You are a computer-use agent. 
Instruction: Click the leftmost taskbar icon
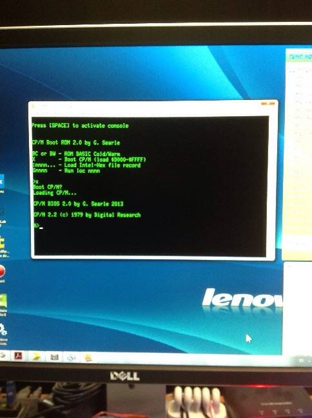(3, 355)
